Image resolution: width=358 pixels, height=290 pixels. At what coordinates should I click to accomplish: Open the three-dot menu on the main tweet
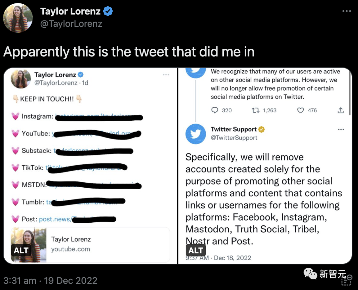[346, 11]
